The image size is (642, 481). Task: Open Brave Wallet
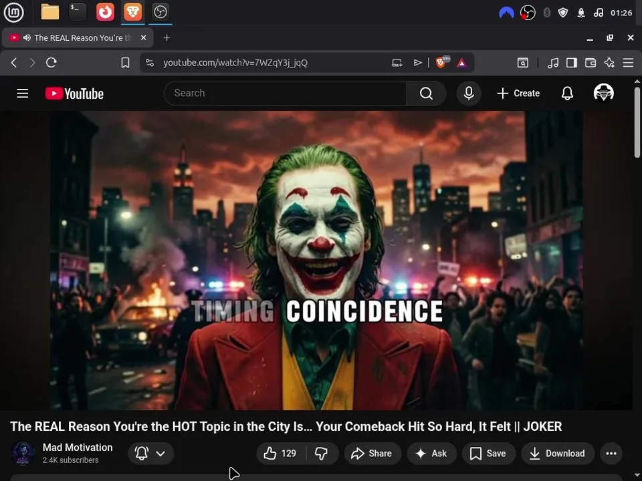pyautogui.click(x=591, y=63)
